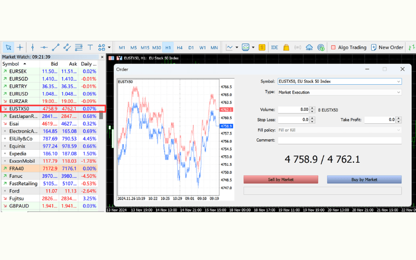Image resolution: width=416 pixels, height=260 pixels.
Task: Click the New Order toolbar button
Action: pyautogui.click(x=387, y=47)
